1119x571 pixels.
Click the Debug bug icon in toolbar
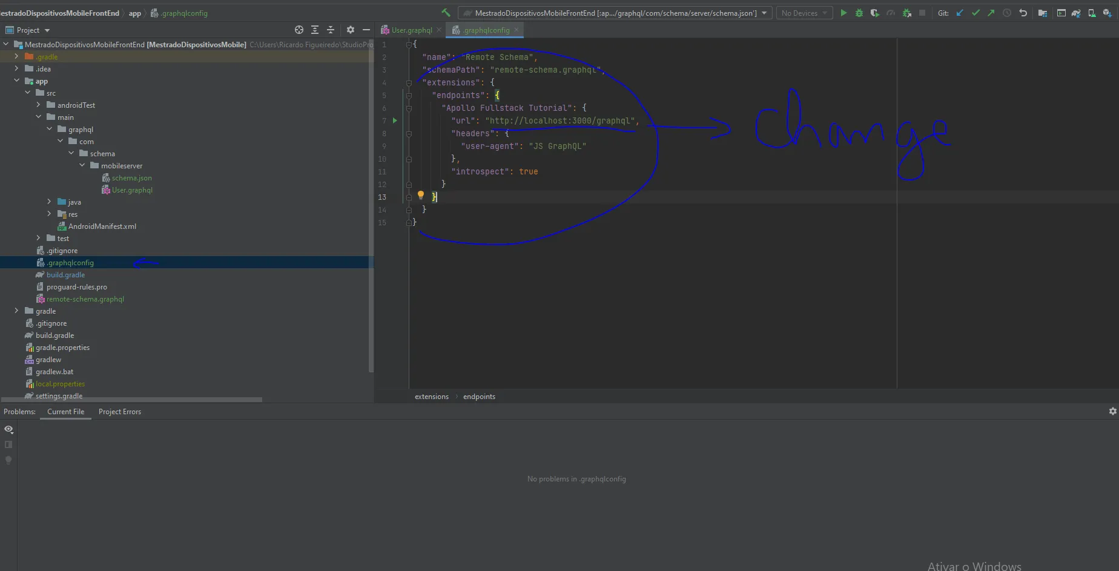[859, 13]
